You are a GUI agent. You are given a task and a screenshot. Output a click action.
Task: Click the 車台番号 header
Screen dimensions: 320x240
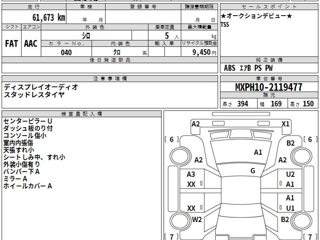[269, 79]
